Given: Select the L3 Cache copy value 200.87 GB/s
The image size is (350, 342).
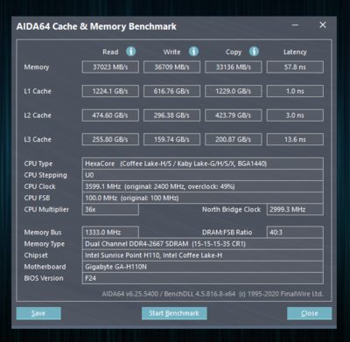Looking at the screenshot, I should pyautogui.click(x=234, y=139).
